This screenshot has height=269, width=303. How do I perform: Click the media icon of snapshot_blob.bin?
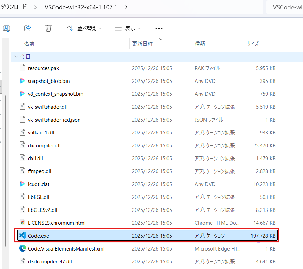[23, 81]
